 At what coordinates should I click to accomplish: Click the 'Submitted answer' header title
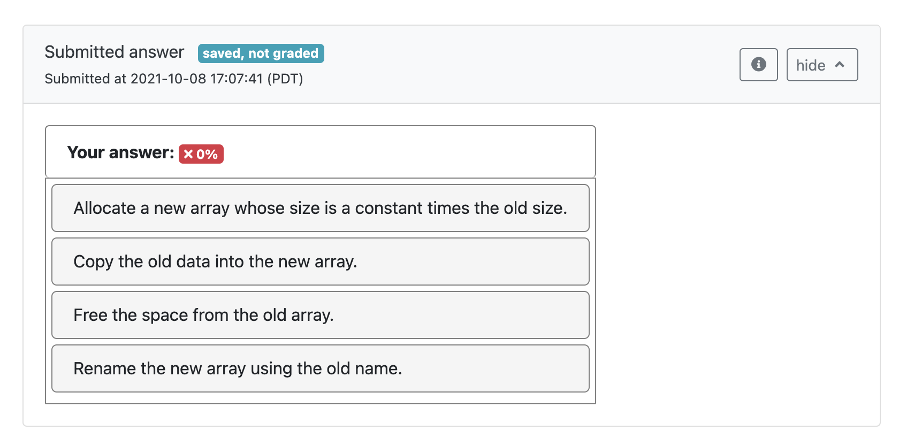114,52
